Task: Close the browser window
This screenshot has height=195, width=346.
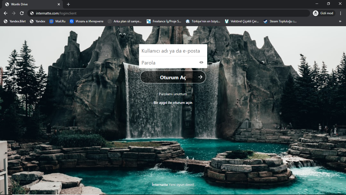Action: 340,4
